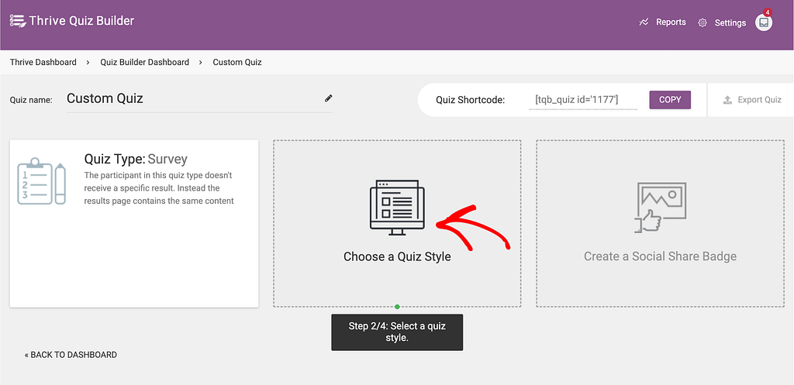Image resolution: width=794 pixels, height=385 pixels.
Task: Open the Reports menu label
Action: point(671,22)
